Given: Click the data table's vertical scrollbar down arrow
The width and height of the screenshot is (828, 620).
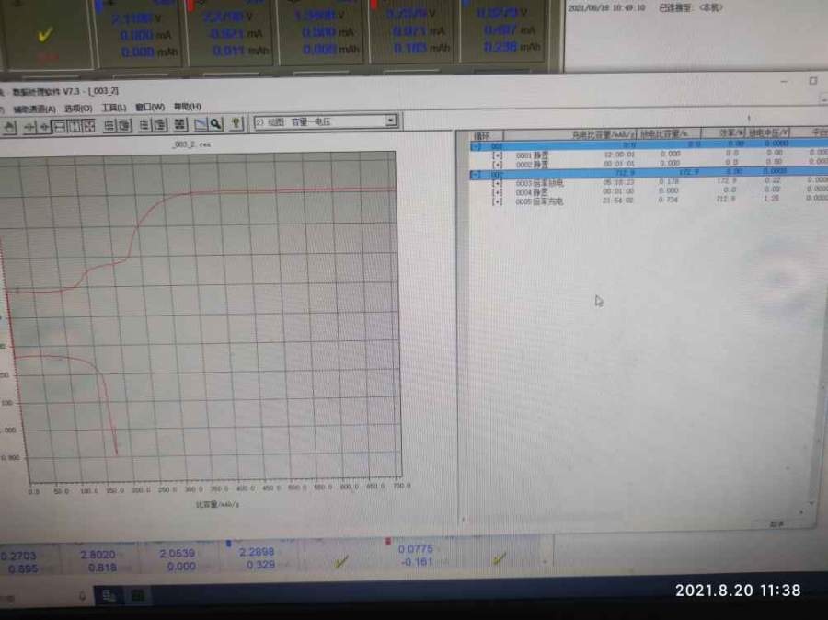Looking at the screenshot, I should tap(811, 503).
